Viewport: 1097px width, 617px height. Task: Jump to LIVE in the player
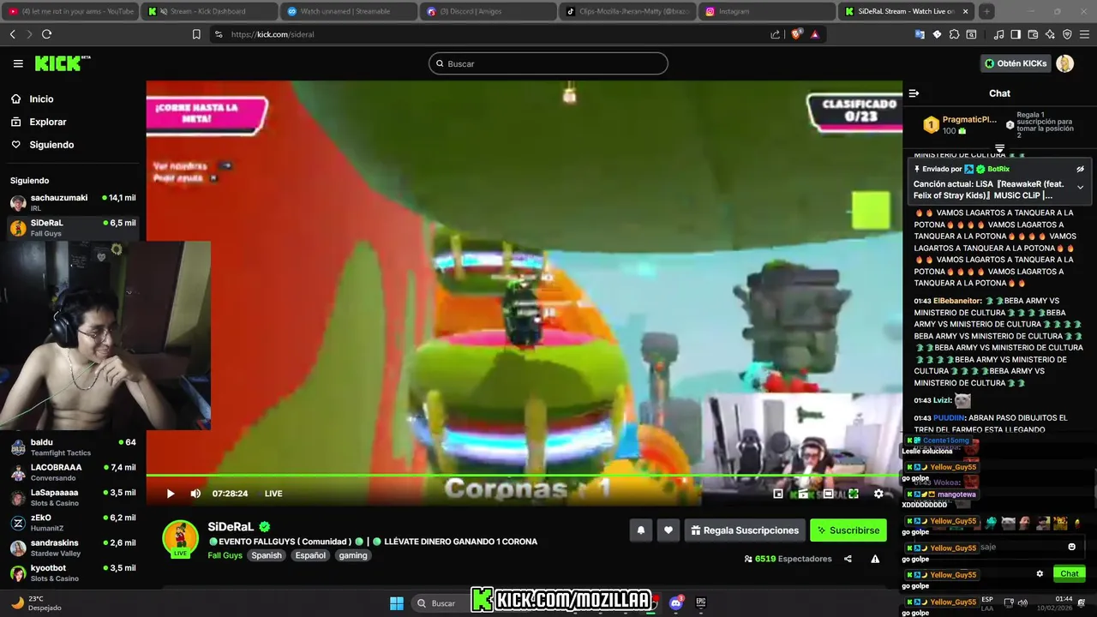click(273, 494)
